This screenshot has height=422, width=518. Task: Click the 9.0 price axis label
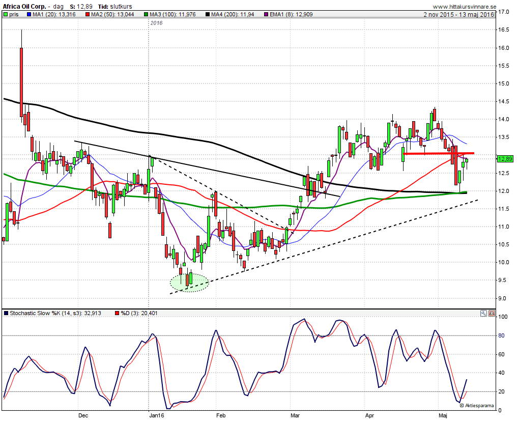(502, 298)
